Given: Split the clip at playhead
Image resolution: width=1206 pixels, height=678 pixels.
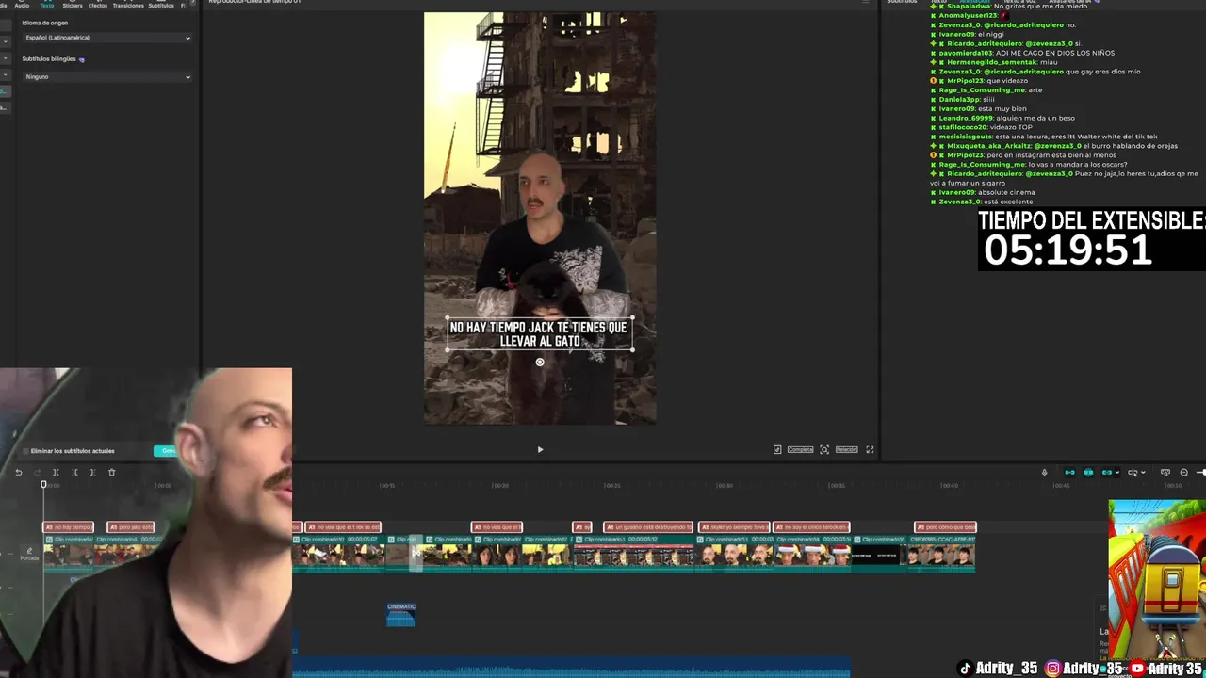Looking at the screenshot, I should [x=56, y=472].
